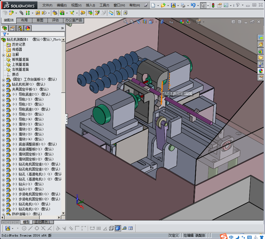Click the Reference Geometry icon
This screenshot has width=265, height=239.
coord(72,13)
